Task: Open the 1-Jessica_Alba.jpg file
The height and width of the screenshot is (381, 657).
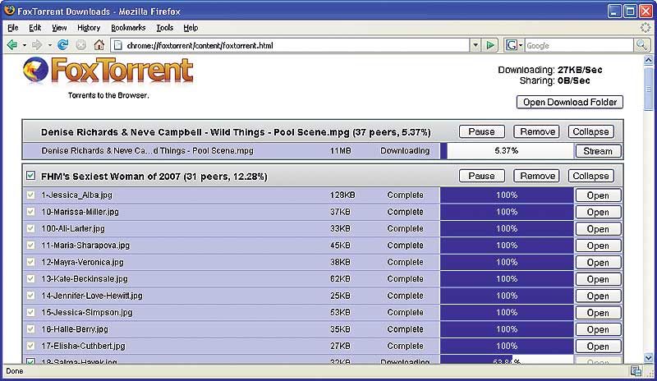Action: pyautogui.click(x=598, y=195)
